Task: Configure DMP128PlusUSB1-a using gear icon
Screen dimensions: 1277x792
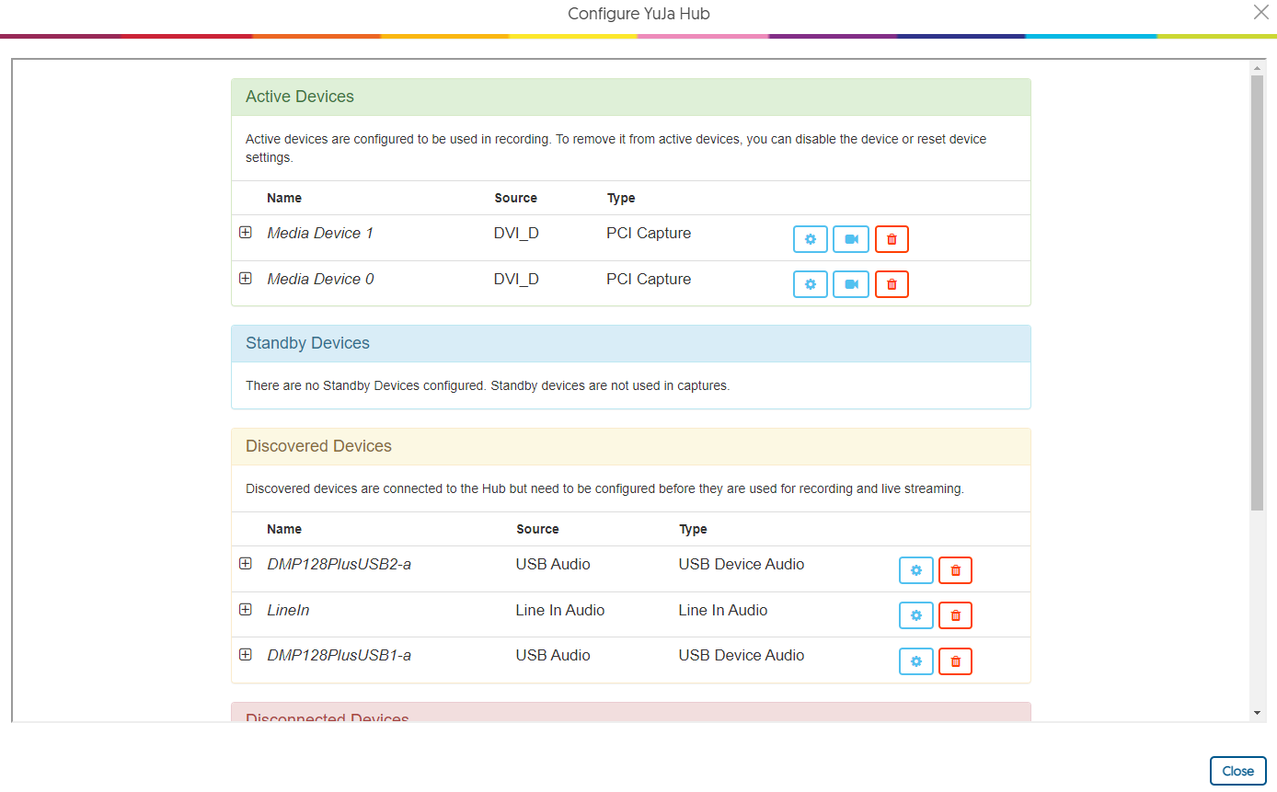Action: [x=915, y=661]
